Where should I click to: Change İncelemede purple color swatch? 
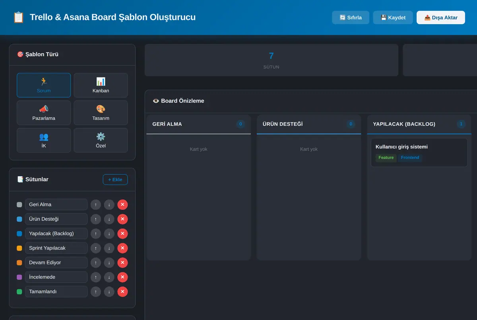click(x=19, y=277)
